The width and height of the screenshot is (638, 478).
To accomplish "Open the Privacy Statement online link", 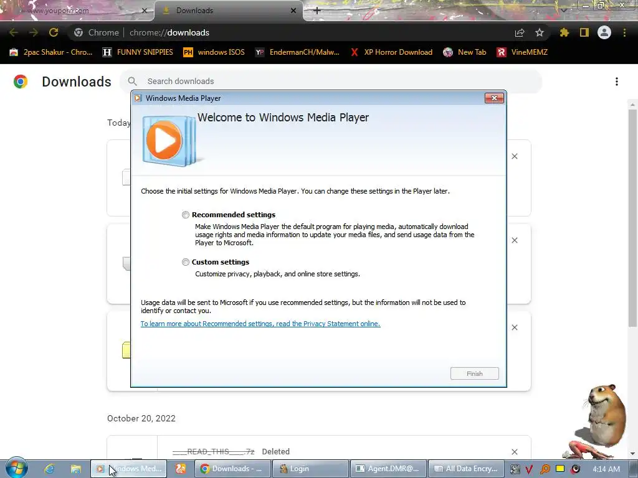I will tap(260, 324).
